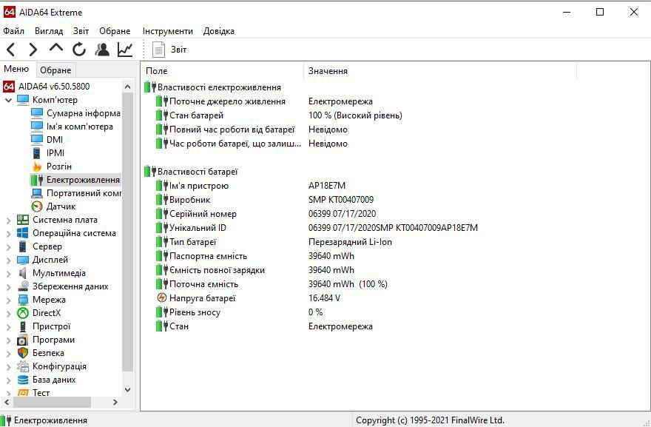Select the IPMI server icon
Image resolution: width=651 pixels, height=427 pixels.
point(37,153)
